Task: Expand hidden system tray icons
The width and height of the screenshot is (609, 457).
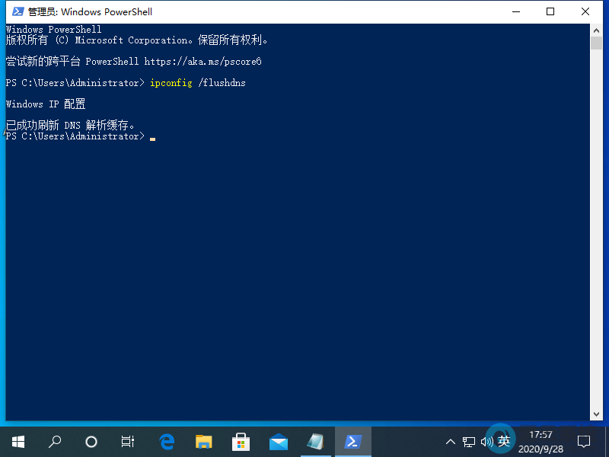Action: coord(451,441)
